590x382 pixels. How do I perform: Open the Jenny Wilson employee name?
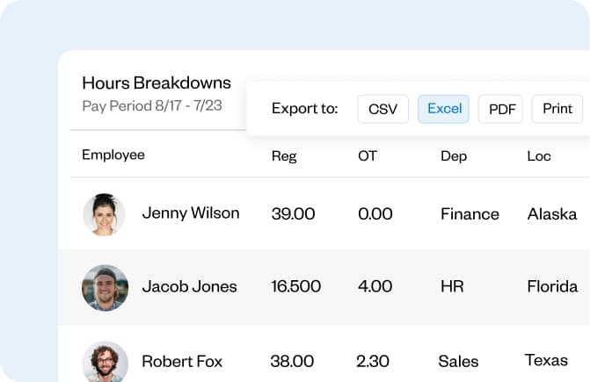[191, 213]
